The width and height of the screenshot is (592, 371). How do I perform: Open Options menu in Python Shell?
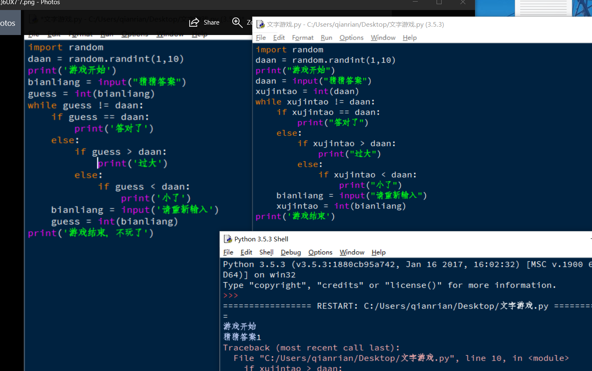(x=320, y=252)
